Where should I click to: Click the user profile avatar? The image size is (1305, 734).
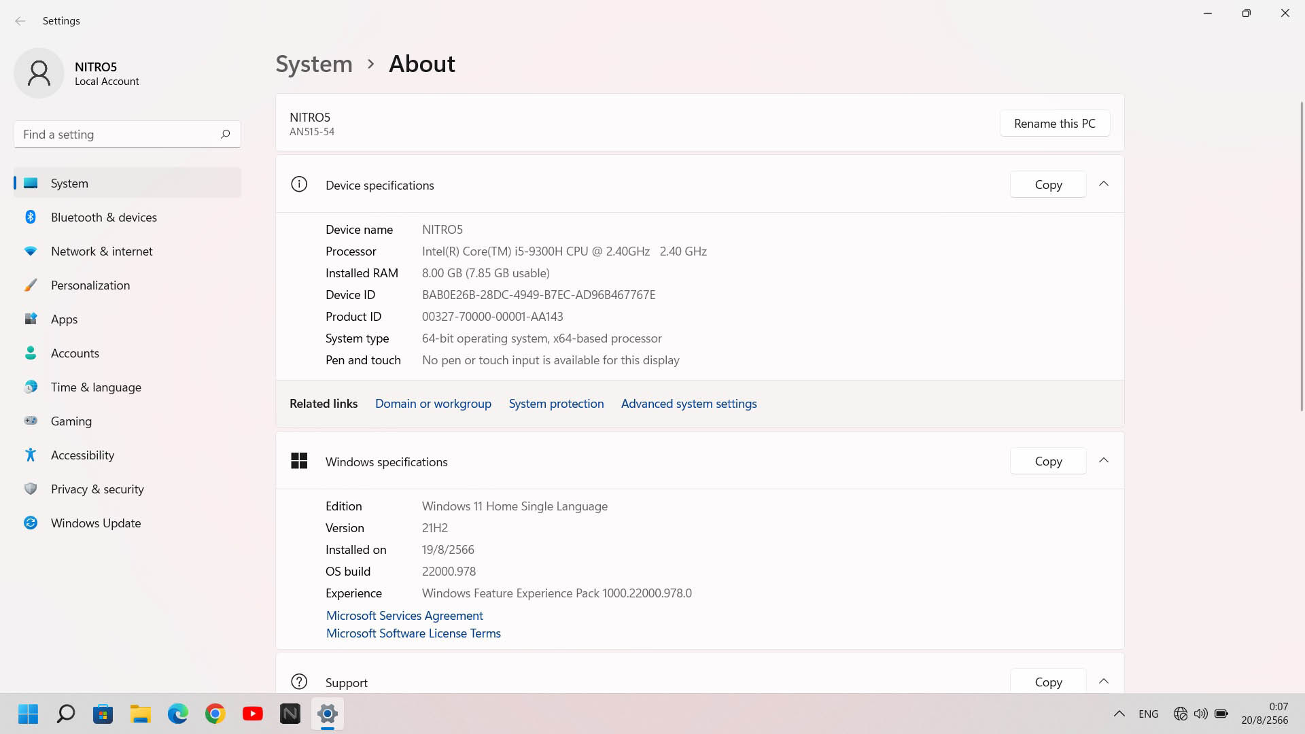click(x=39, y=73)
